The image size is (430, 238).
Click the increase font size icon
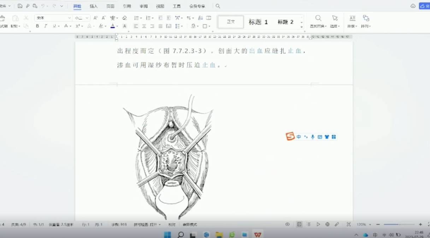95,18
